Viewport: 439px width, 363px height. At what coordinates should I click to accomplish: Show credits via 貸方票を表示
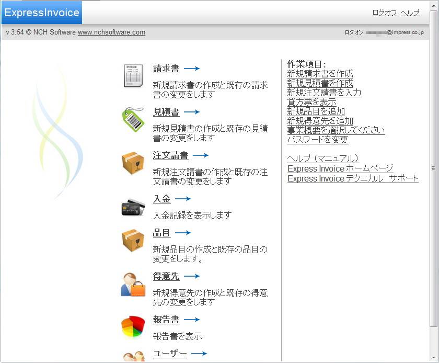312,102
